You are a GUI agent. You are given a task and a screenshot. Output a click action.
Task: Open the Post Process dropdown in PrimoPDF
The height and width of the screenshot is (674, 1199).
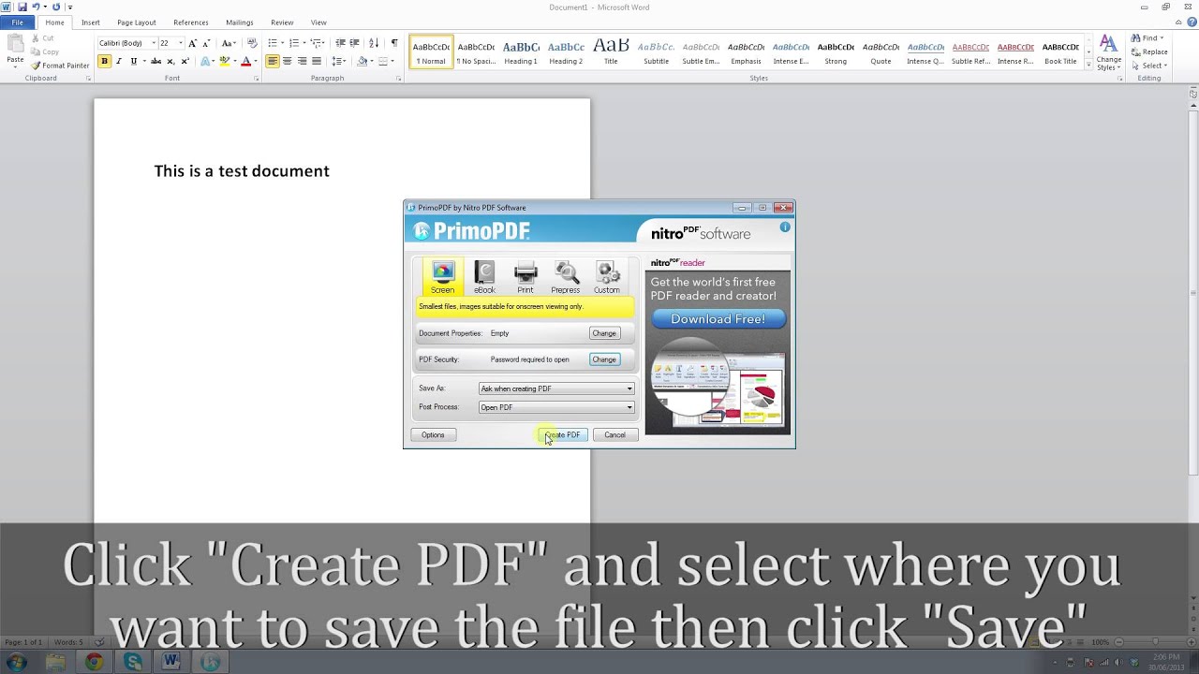pyautogui.click(x=556, y=407)
